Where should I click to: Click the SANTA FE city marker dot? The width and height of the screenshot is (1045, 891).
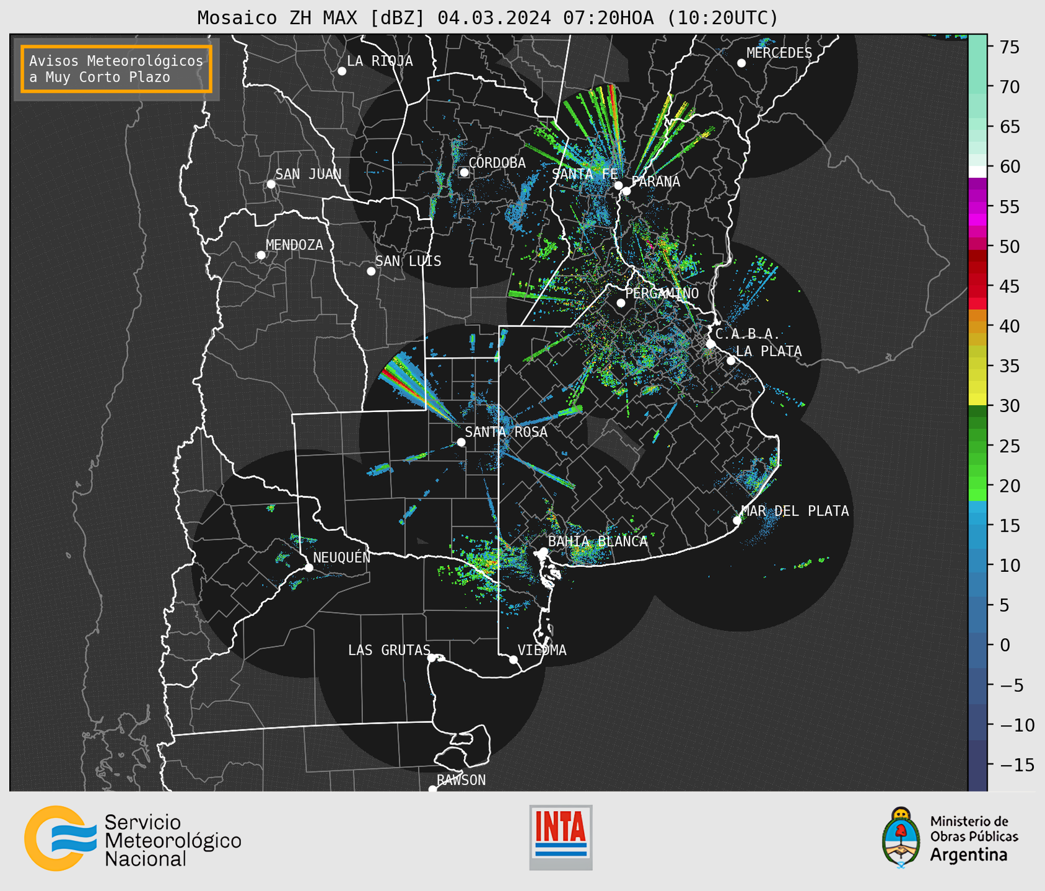point(618,185)
